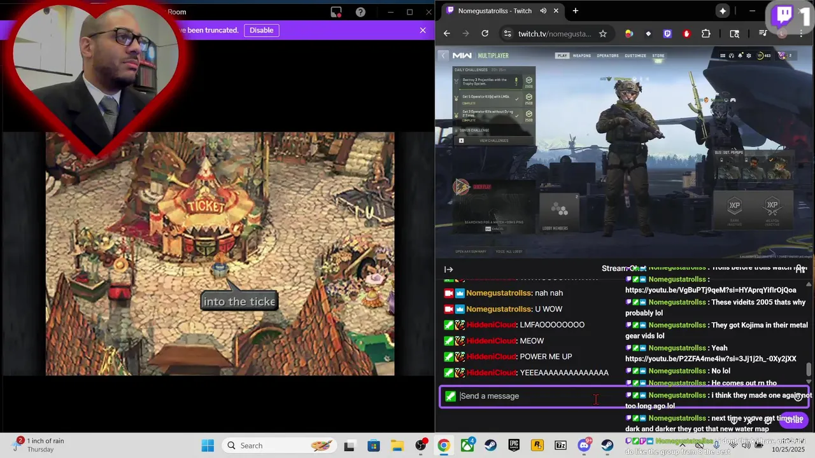Close the Nomegustatrollss Twitch tab
Screen dimensions: 815x458
556,11
